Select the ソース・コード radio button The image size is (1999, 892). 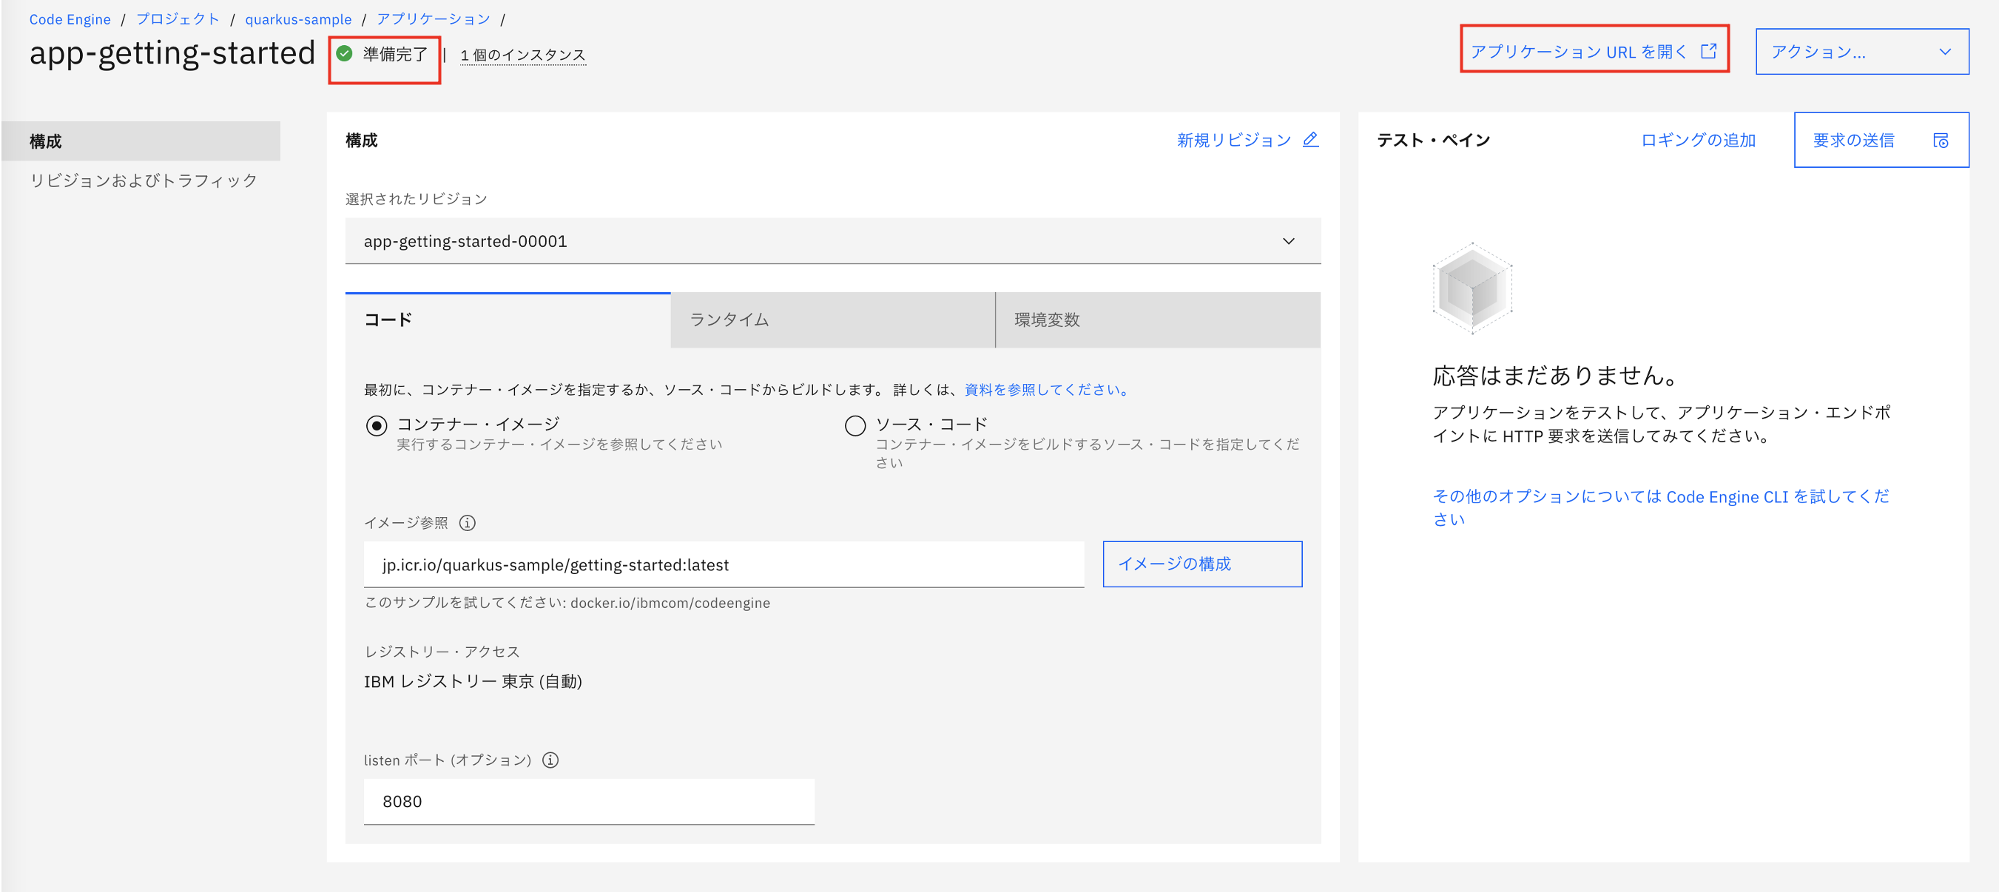(x=855, y=425)
